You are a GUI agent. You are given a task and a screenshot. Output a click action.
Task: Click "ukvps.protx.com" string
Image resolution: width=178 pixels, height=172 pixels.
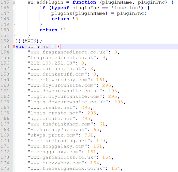tap(53, 135)
